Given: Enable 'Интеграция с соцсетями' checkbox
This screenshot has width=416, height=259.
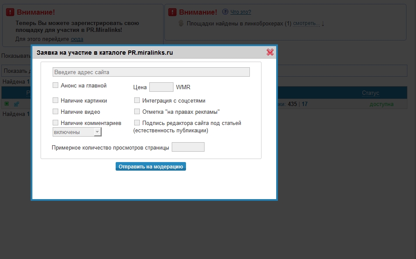Looking at the screenshot, I should coord(137,100).
